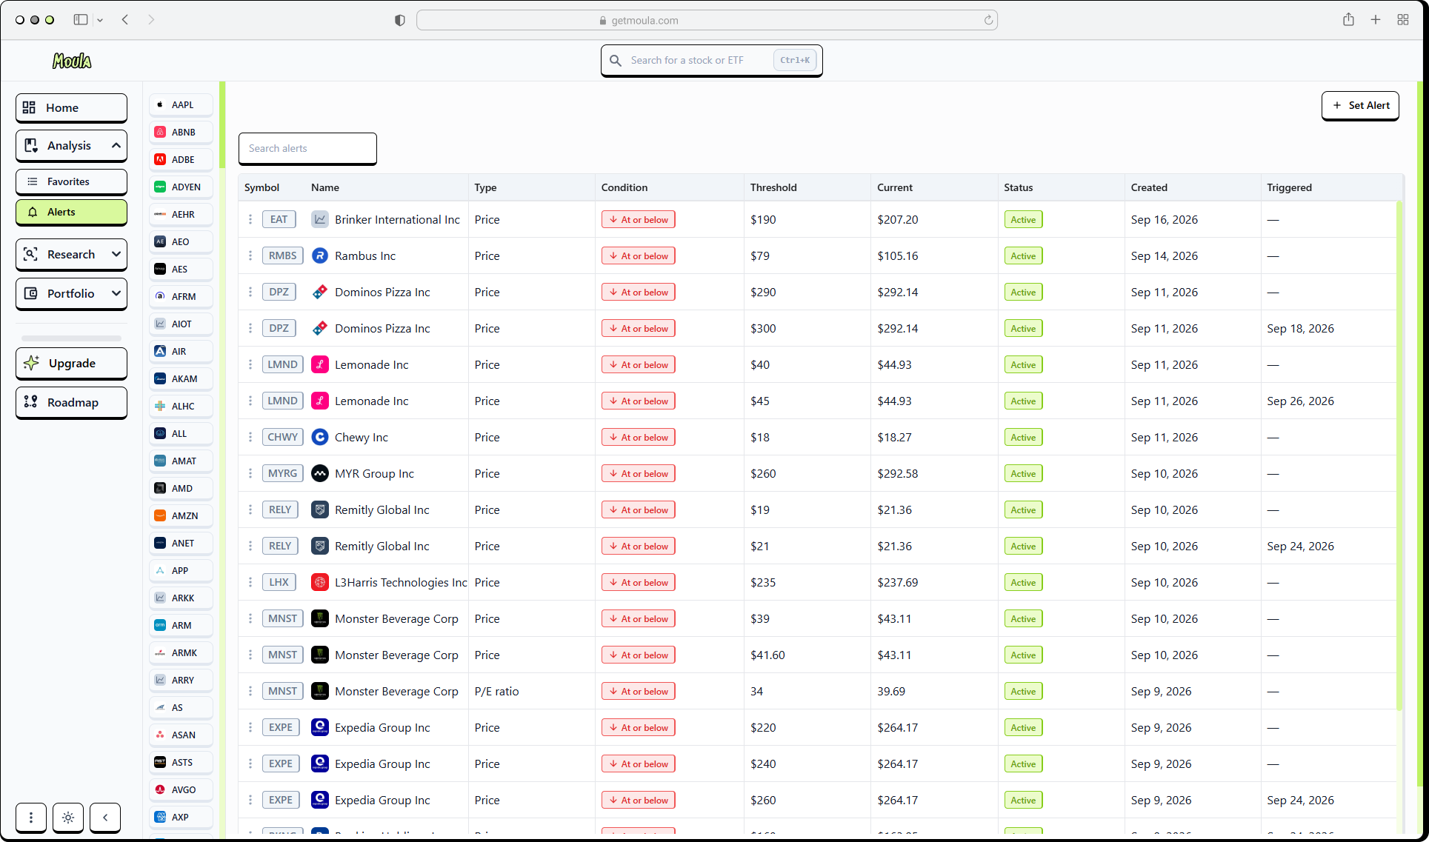Click the At or below condition for Chewy
Screen dimensions: 1429x842
click(638, 437)
